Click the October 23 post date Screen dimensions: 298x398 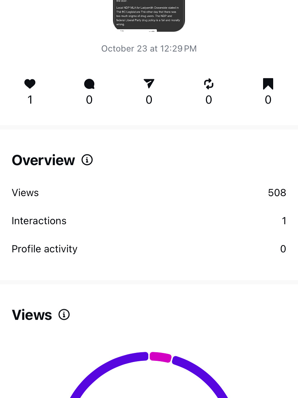149,49
